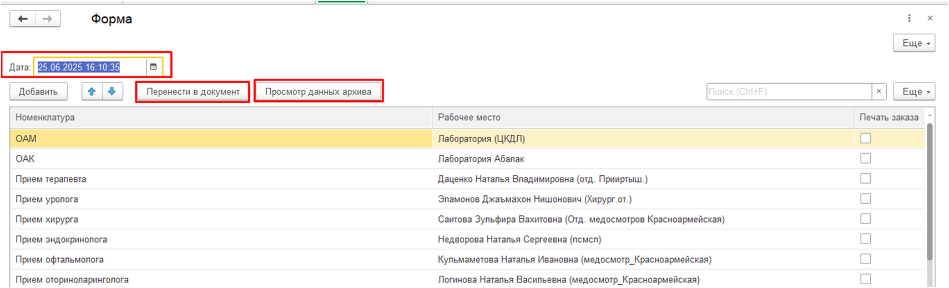949x288 pixels.
Task: Move row up with blue arrow
Action: click(x=92, y=92)
